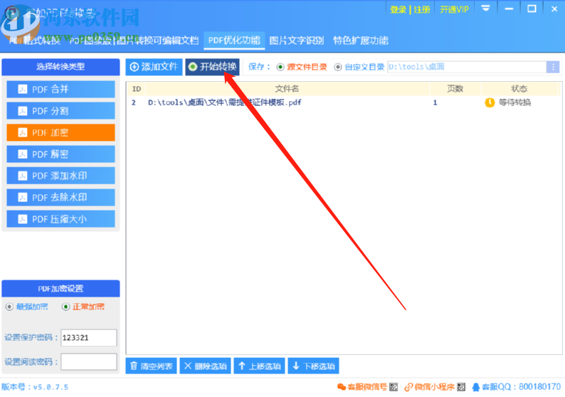The height and width of the screenshot is (397, 565).
Task: Click 清空列表 to clear the list
Action: pos(152,366)
